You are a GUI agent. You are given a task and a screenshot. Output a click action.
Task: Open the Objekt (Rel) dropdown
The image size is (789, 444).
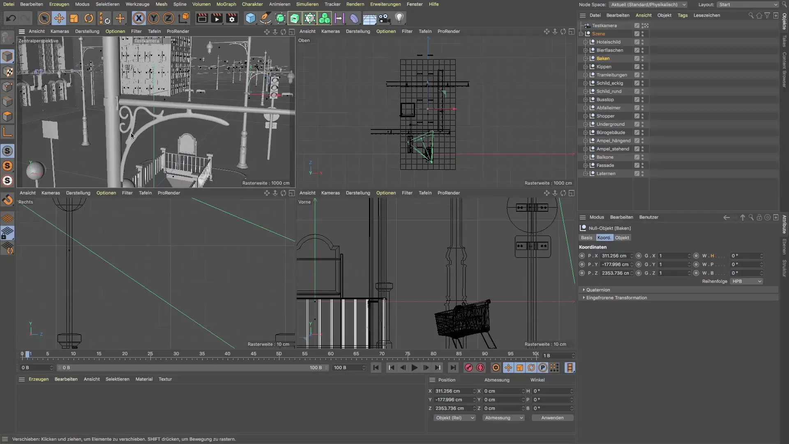tap(454, 418)
